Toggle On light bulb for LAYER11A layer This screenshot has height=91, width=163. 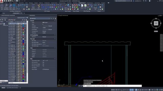click(17, 45)
